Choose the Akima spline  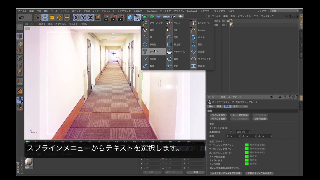202,30
